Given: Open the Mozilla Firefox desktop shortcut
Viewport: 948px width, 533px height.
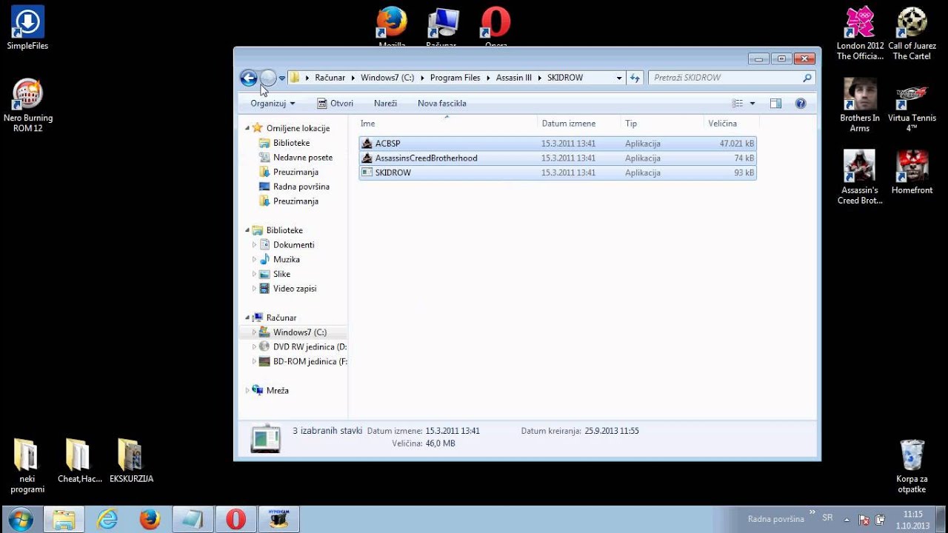Looking at the screenshot, I should tap(392, 27).
